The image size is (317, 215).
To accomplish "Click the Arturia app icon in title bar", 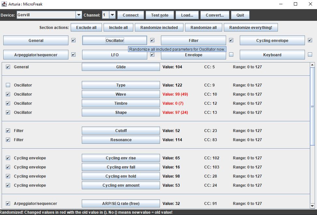I will (x=4, y=4).
